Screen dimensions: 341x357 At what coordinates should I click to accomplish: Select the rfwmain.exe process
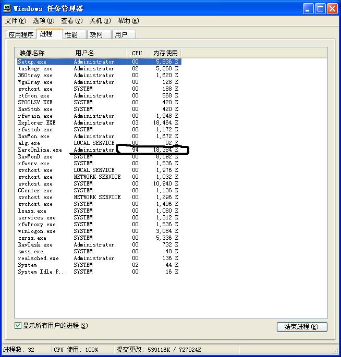click(x=99, y=116)
